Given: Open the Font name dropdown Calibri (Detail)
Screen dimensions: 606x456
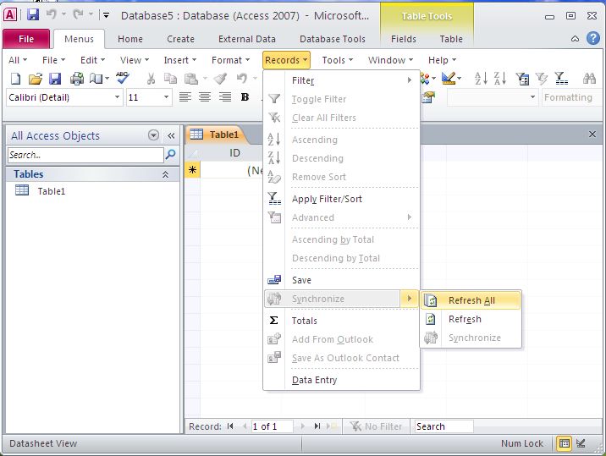Looking at the screenshot, I should 117,97.
